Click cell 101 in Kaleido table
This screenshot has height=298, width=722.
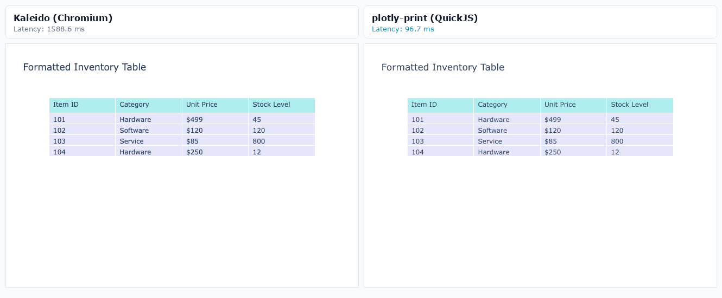click(82, 119)
